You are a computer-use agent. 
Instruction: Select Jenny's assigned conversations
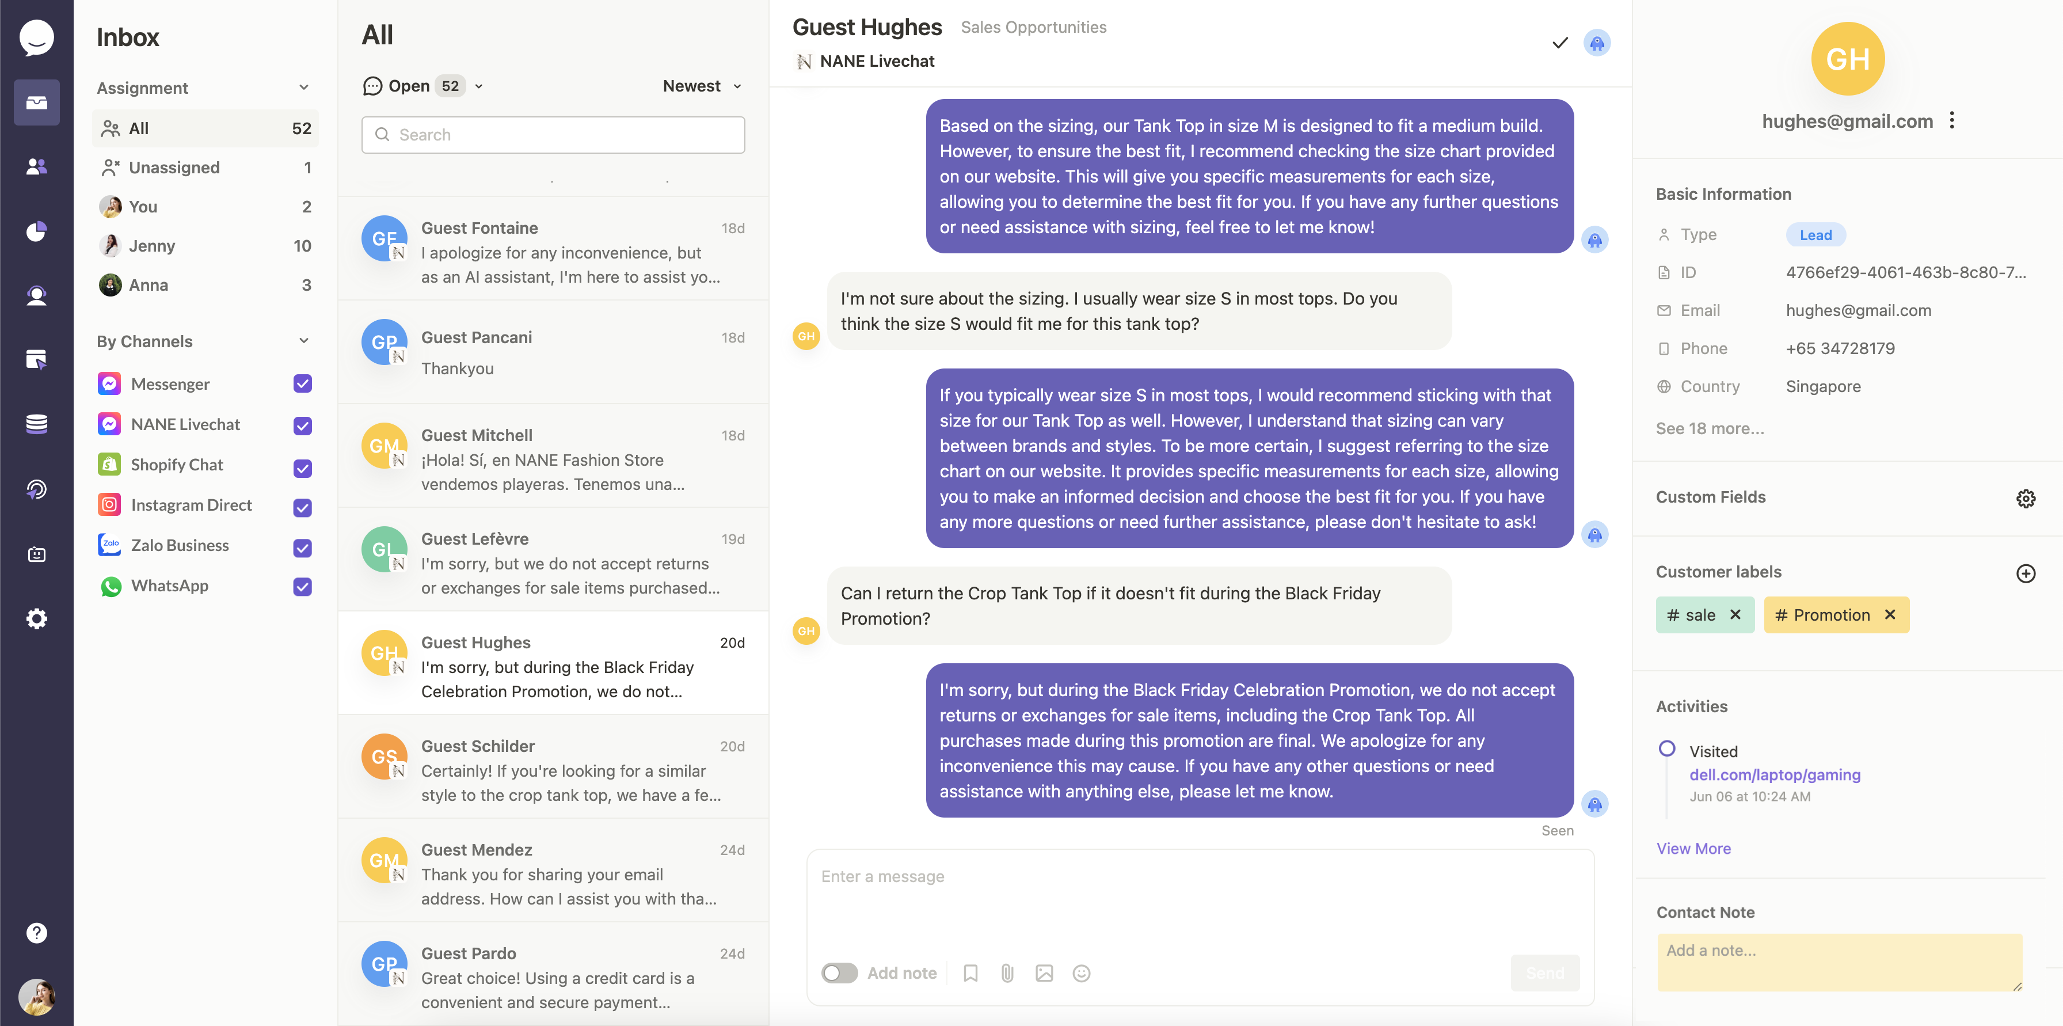click(x=205, y=246)
